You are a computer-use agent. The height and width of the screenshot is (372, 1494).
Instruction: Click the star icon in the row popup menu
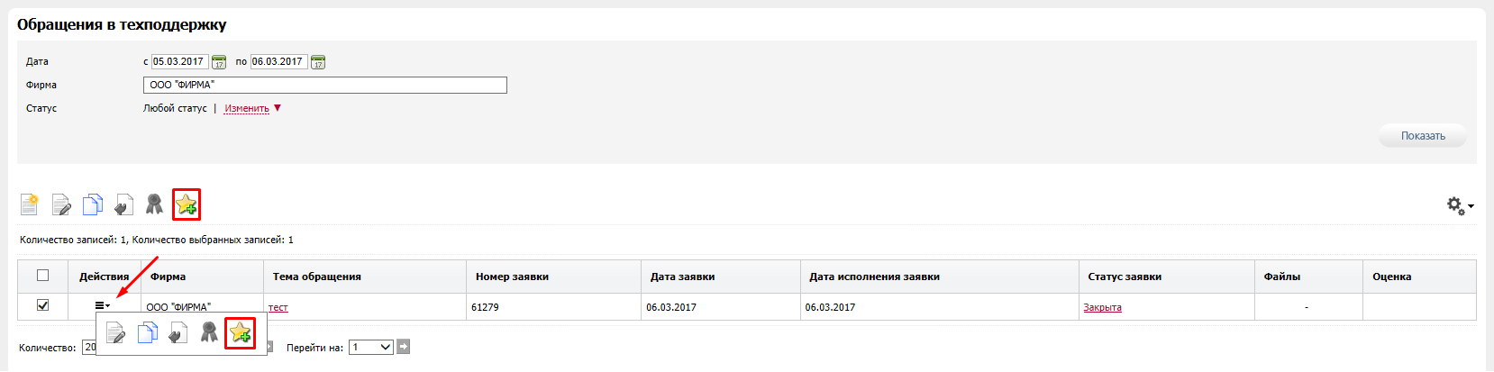[x=240, y=333]
